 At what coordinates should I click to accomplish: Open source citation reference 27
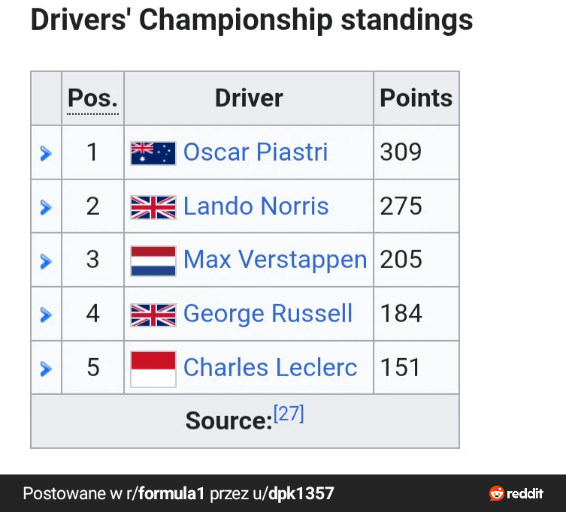[289, 414]
